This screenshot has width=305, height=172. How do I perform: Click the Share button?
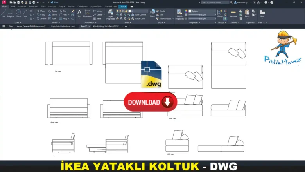[54, 2]
